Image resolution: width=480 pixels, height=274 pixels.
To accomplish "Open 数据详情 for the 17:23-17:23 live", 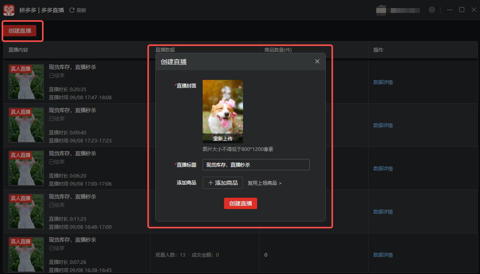I will coord(383,125).
